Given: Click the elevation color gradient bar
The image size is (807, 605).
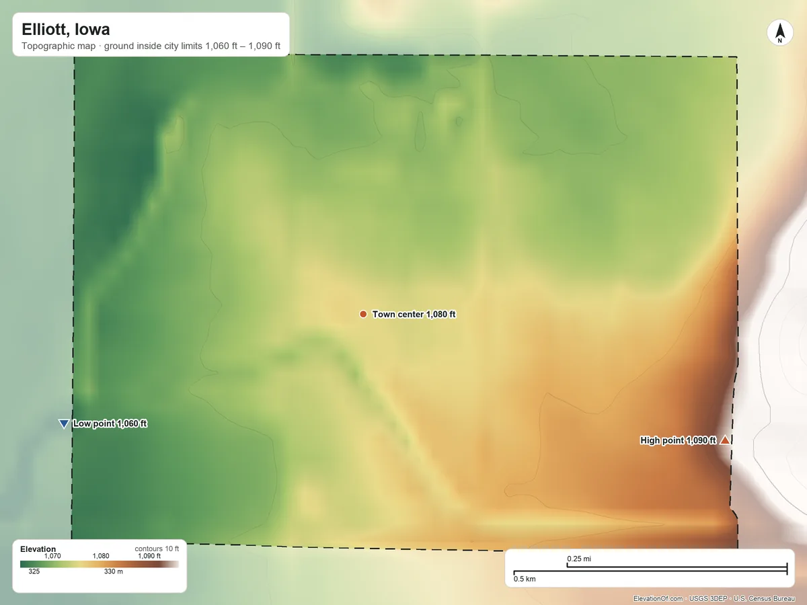Looking at the screenshot, I should (x=100, y=564).
